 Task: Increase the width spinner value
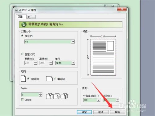tap(36, 62)
